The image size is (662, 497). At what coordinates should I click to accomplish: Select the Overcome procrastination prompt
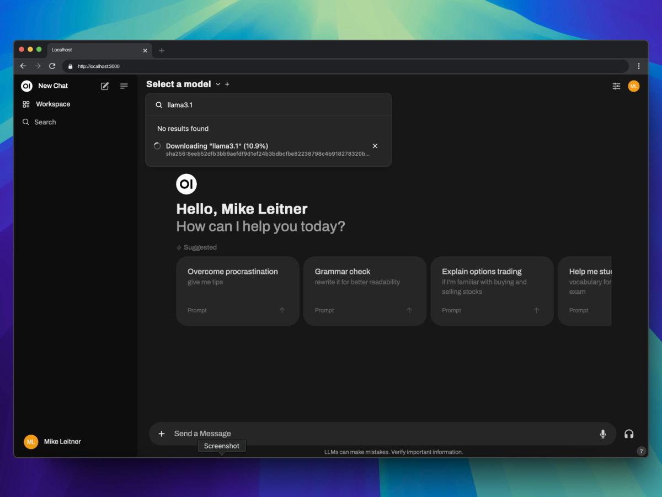point(237,290)
